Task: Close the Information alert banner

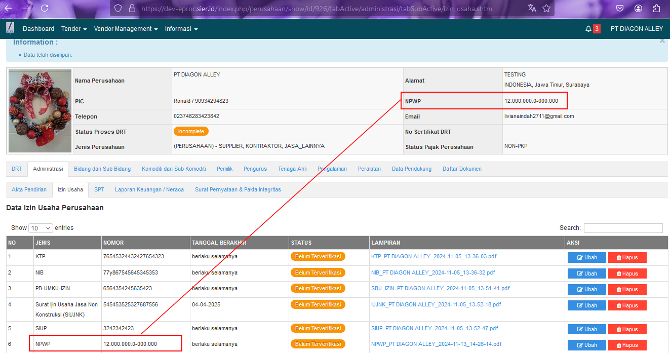Action: (662, 41)
